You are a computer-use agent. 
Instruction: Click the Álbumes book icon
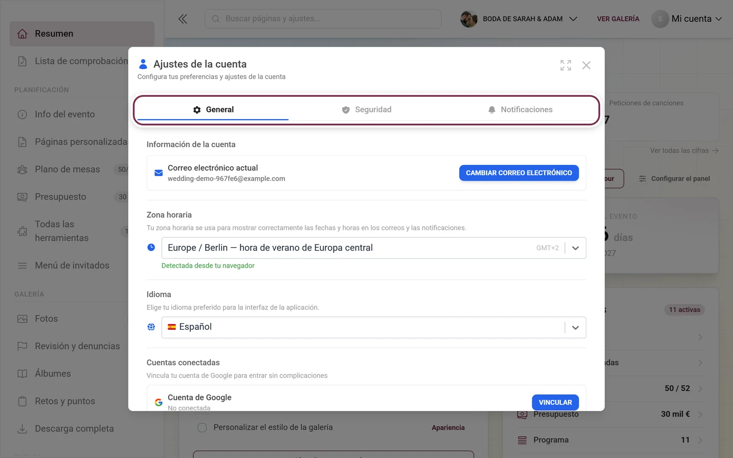[22, 374]
